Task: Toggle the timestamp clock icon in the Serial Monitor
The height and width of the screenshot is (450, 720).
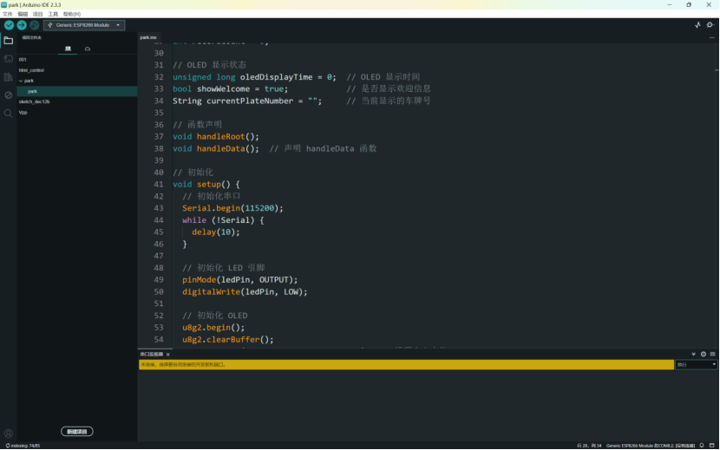Action: tap(703, 354)
